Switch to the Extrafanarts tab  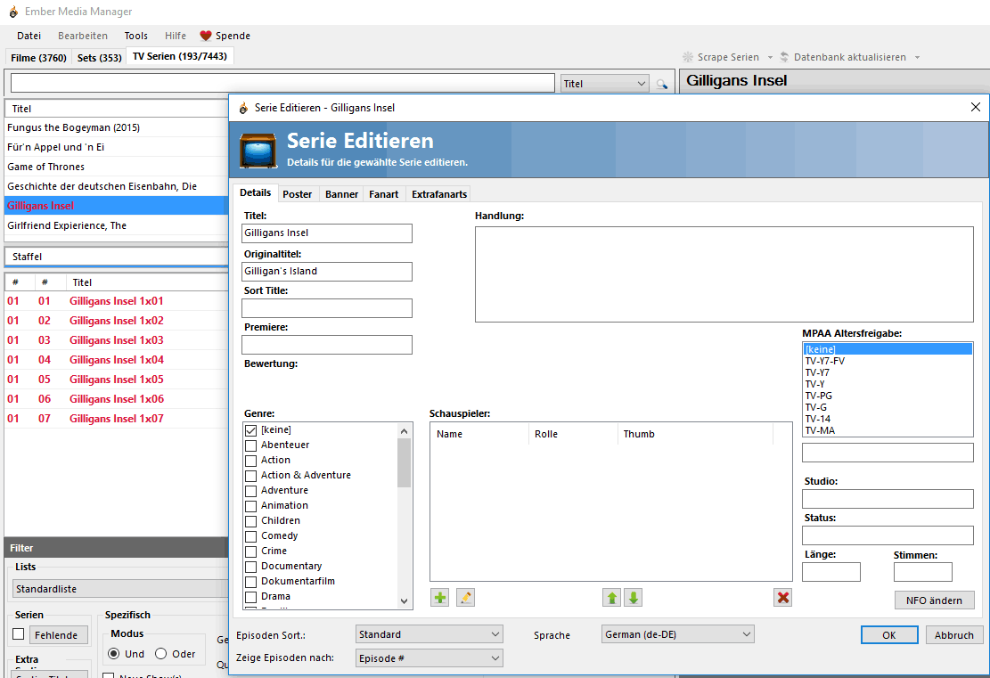pos(439,194)
